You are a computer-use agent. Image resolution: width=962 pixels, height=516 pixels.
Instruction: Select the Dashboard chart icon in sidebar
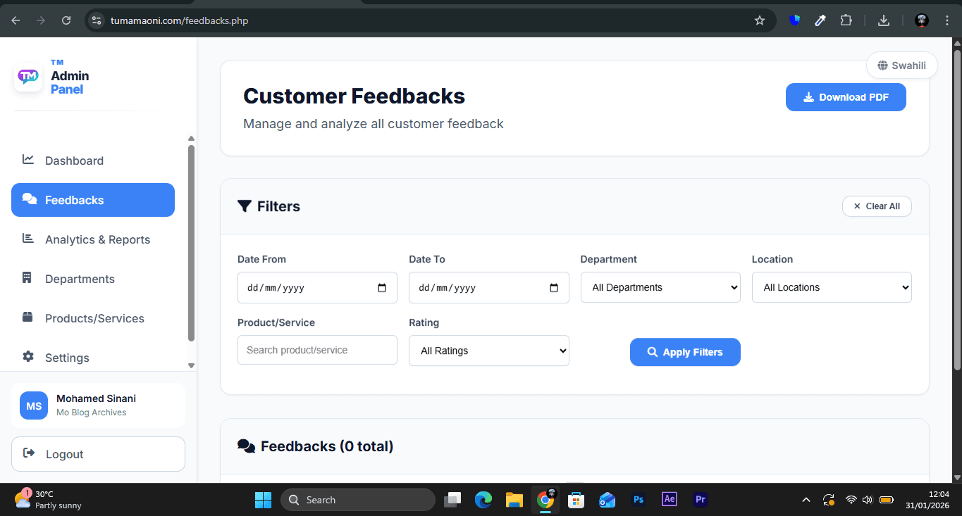(x=27, y=160)
